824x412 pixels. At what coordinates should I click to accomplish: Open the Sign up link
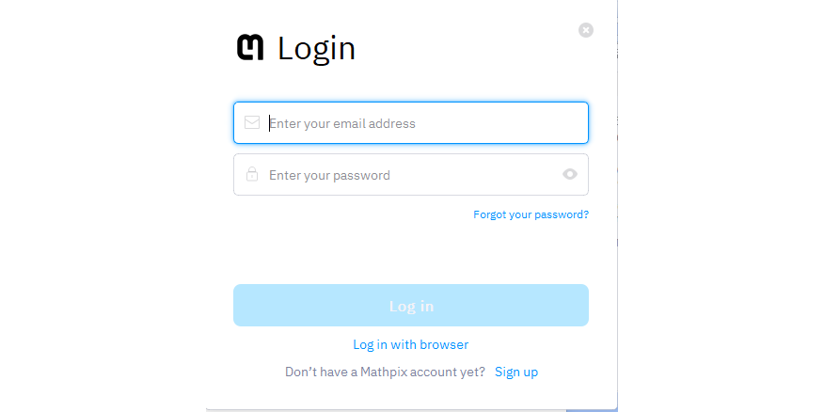(516, 372)
